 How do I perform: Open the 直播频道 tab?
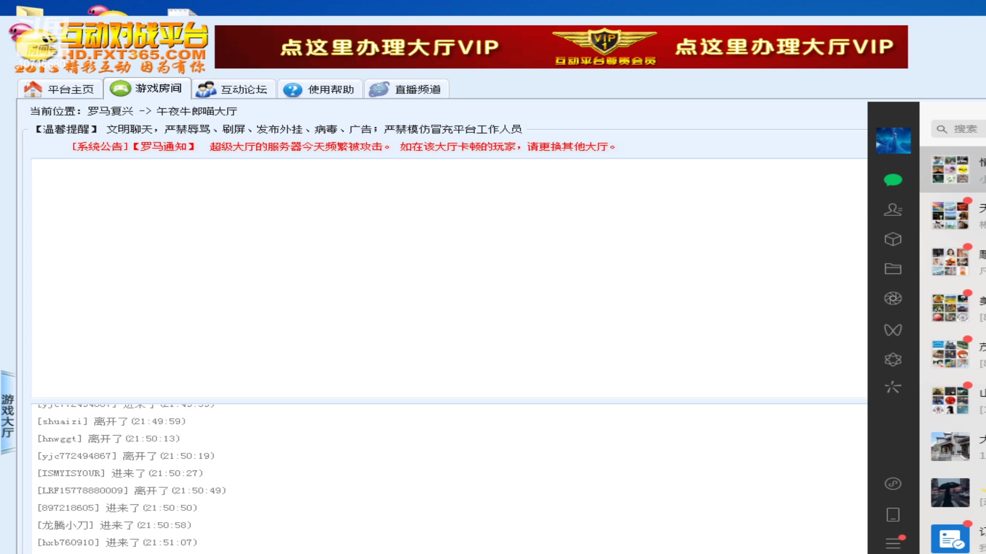[x=407, y=89]
